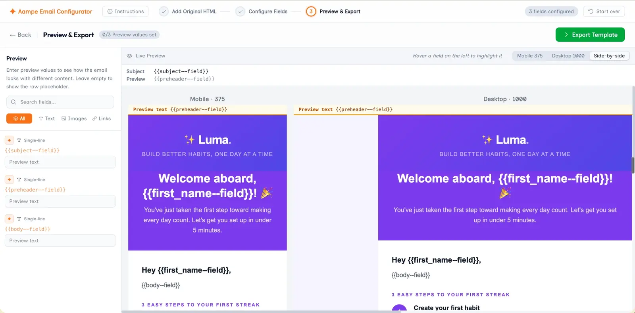Switch preview to Mobile 375
This screenshot has width=635, height=313.
[529, 56]
